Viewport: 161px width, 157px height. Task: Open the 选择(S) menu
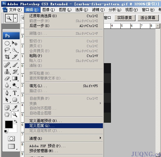82,10
